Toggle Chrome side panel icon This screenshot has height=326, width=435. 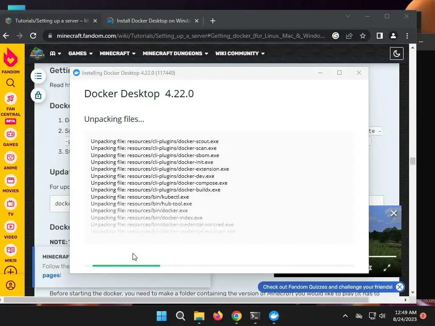(380, 36)
